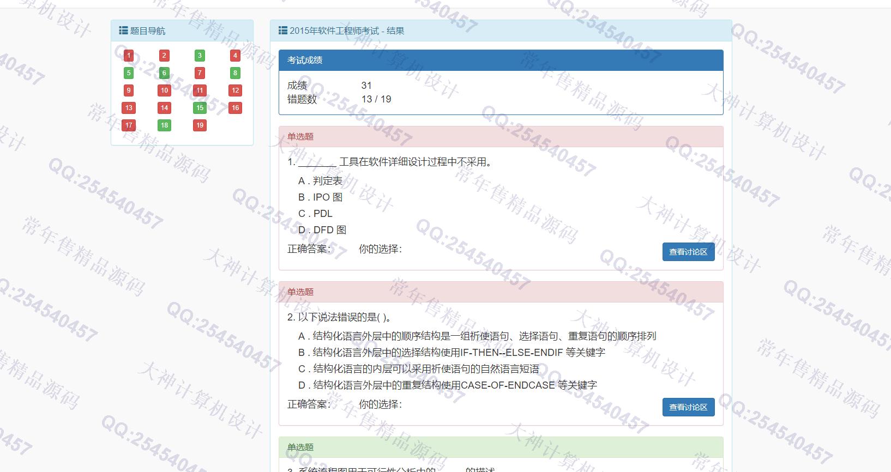Click question 2 option D CASE-OF-ENDCASE
This screenshot has width=891, height=472.
pyautogui.click(x=448, y=385)
